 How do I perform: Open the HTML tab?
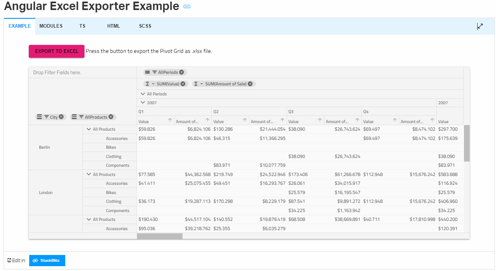click(x=113, y=26)
